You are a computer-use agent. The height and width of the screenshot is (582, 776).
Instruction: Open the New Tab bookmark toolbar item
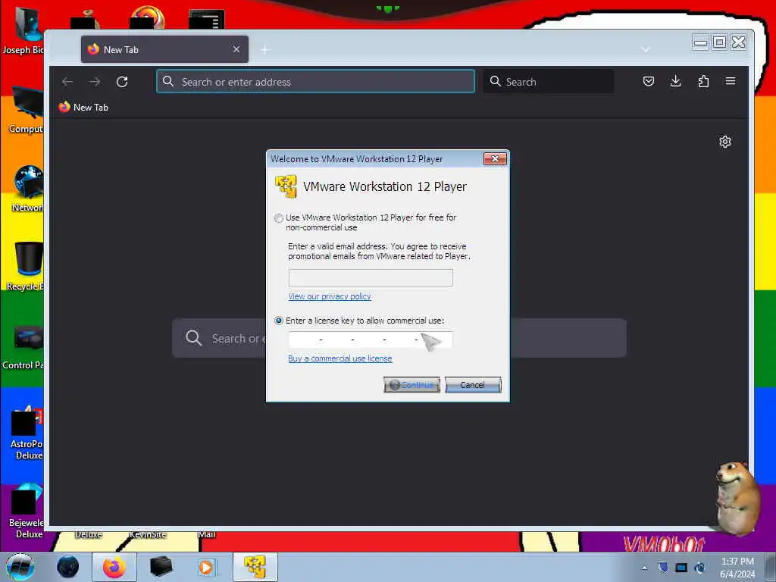click(x=83, y=108)
